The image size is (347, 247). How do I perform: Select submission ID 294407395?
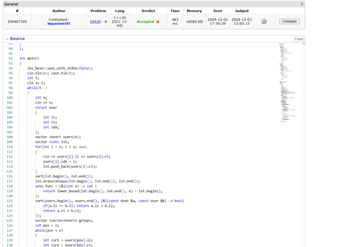17,21
